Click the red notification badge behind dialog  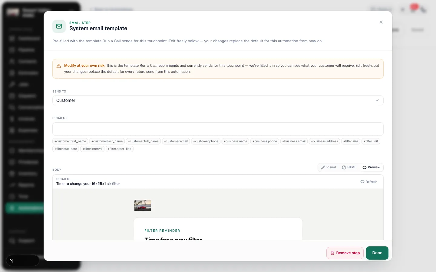(414, 7)
